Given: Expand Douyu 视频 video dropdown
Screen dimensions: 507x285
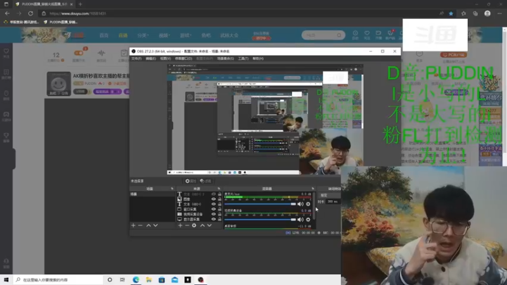Looking at the screenshot, I should tap(164, 35).
